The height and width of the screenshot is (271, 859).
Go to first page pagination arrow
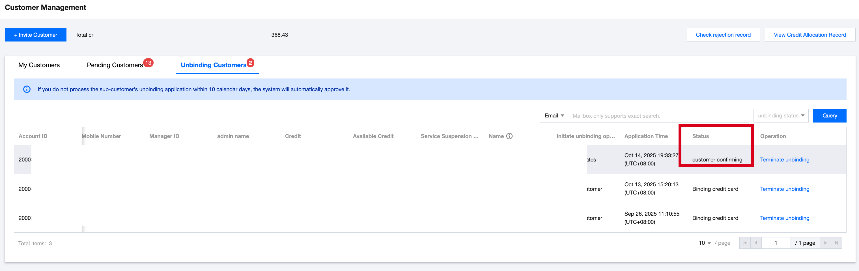tap(745, 243)
